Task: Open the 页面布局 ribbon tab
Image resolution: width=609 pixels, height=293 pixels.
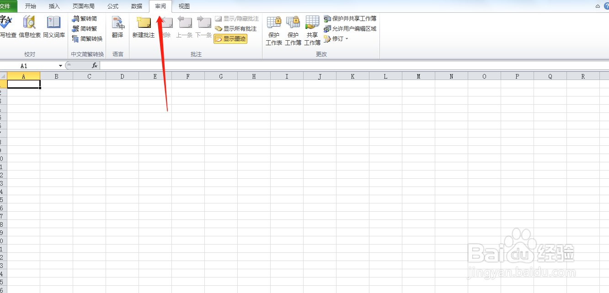Action: point(84,6)
